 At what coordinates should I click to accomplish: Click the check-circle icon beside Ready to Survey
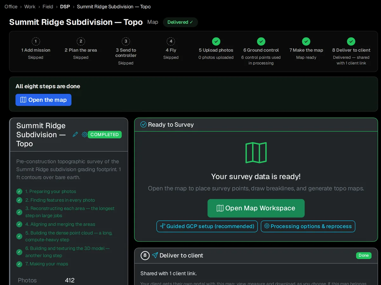(143, 124)
